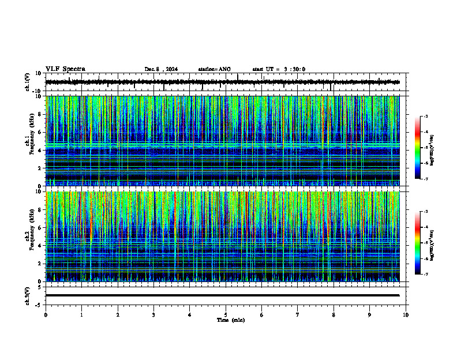The image size is (457, 353).
Task: Click the "8" kHz tick on ch.1 spectrogram
Action: 40,114
